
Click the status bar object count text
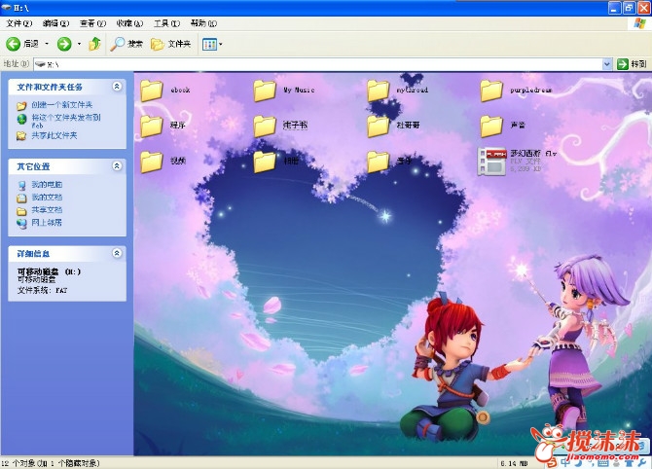(50, 463)
